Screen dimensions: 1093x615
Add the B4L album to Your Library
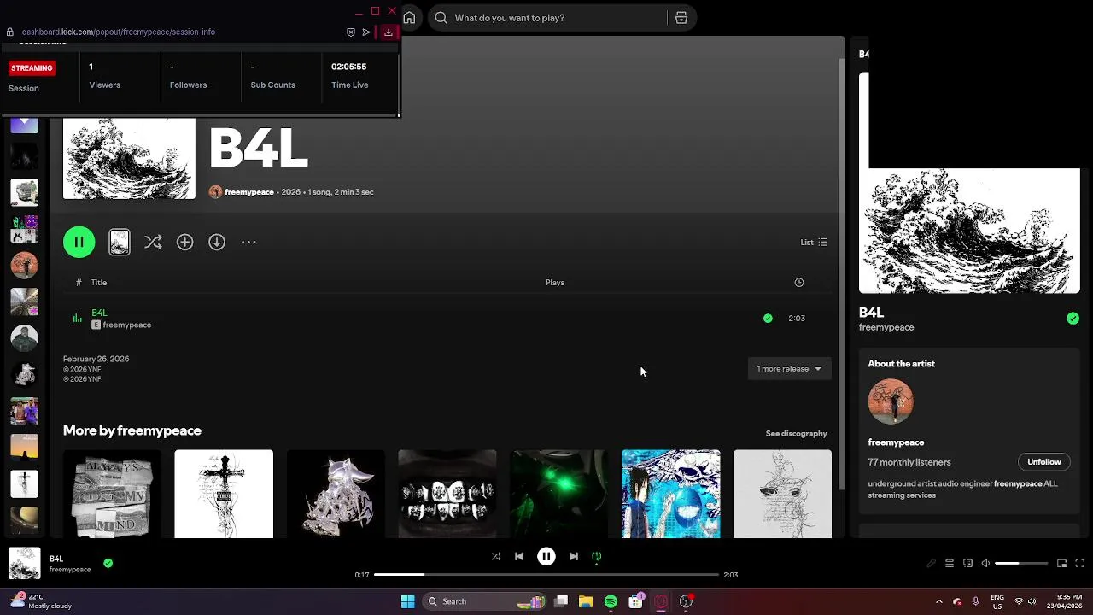[x=185, y=243]
